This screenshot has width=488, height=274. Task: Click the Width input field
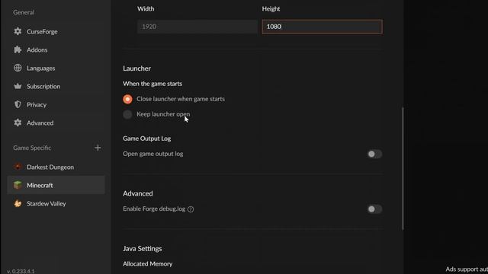click(x=197, y=27)
